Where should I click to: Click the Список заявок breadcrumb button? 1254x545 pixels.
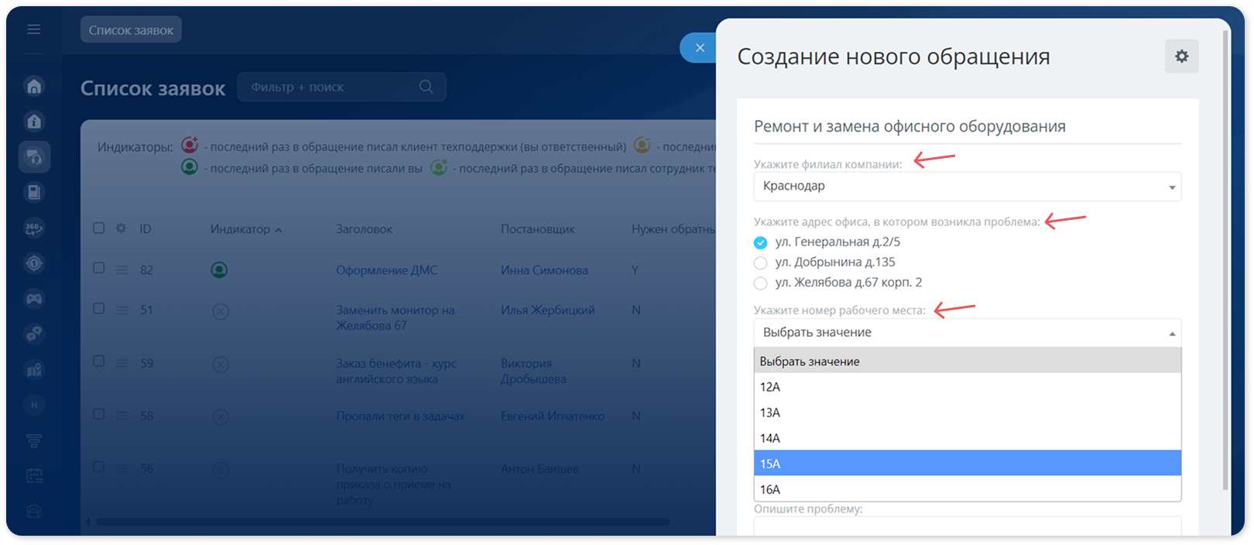click(131, 30)
